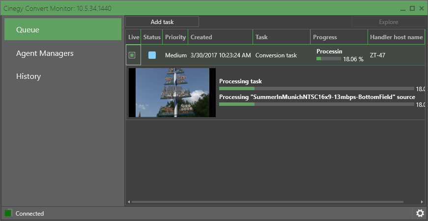Sort by the Status column header

click(x=152, y=37)
